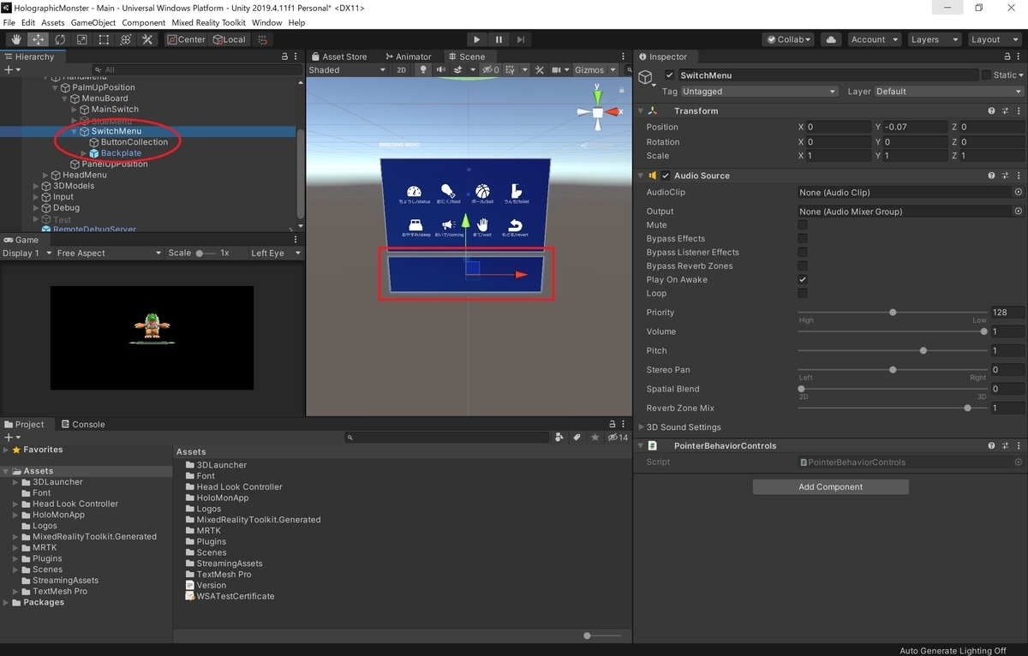Viewport: 1028px width, 656px height.
Task: Switch to the Console tab
Action: tap(83, 424)
